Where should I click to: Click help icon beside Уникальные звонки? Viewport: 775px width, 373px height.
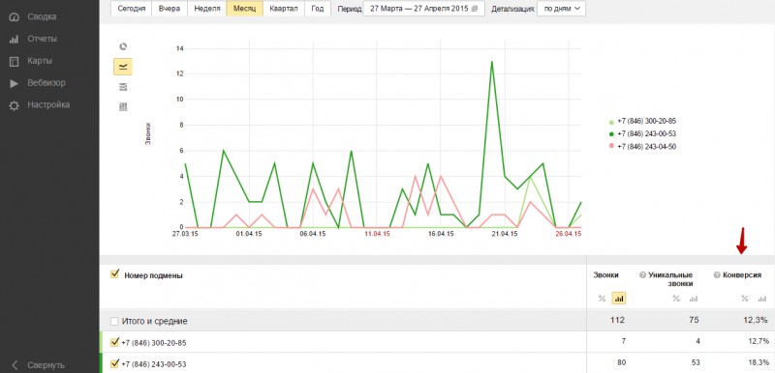[642, 275]
